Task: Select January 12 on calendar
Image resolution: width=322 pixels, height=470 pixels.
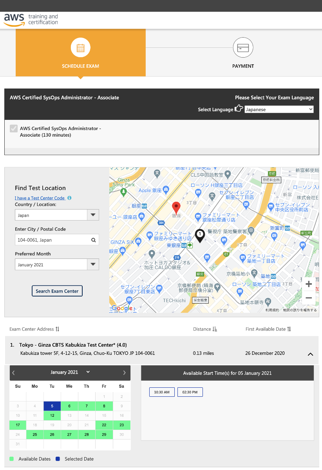Action: (52, 416)
